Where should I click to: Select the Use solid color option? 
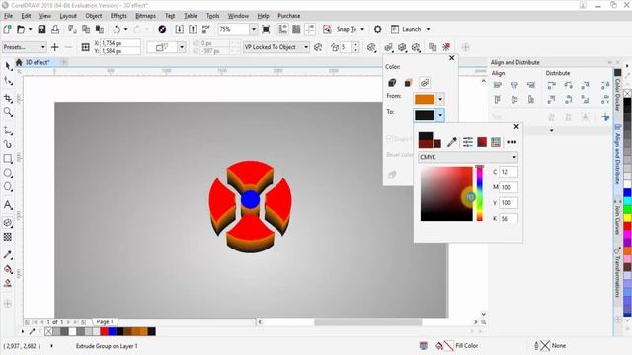point(408,83)
